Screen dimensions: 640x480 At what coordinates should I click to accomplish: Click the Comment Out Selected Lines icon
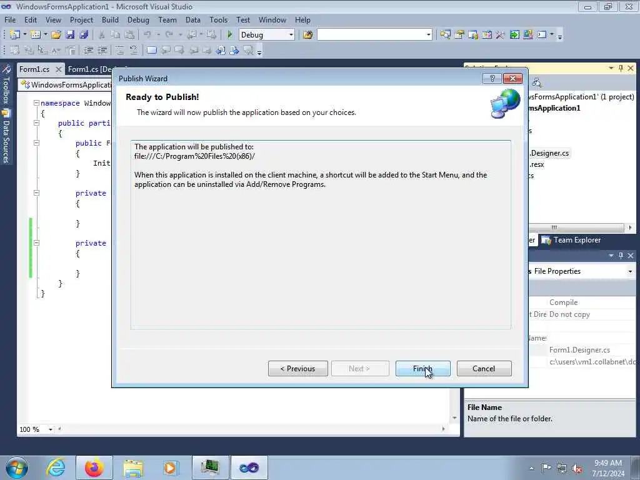click(119, 50)
